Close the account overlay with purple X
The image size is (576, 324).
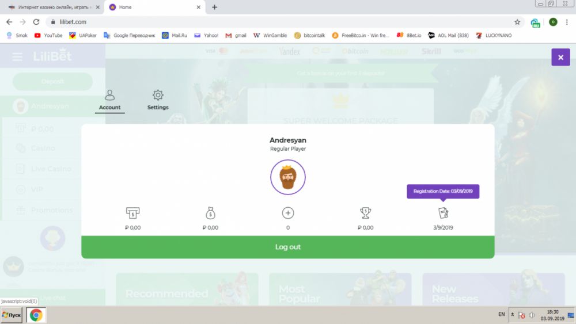pos(560,57)
